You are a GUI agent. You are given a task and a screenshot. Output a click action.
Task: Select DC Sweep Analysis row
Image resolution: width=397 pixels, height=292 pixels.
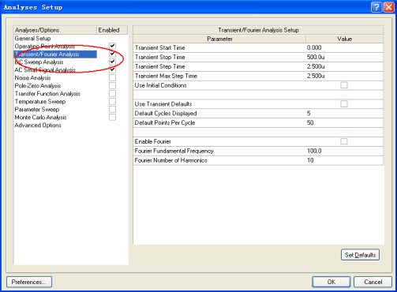click(39, 62)
